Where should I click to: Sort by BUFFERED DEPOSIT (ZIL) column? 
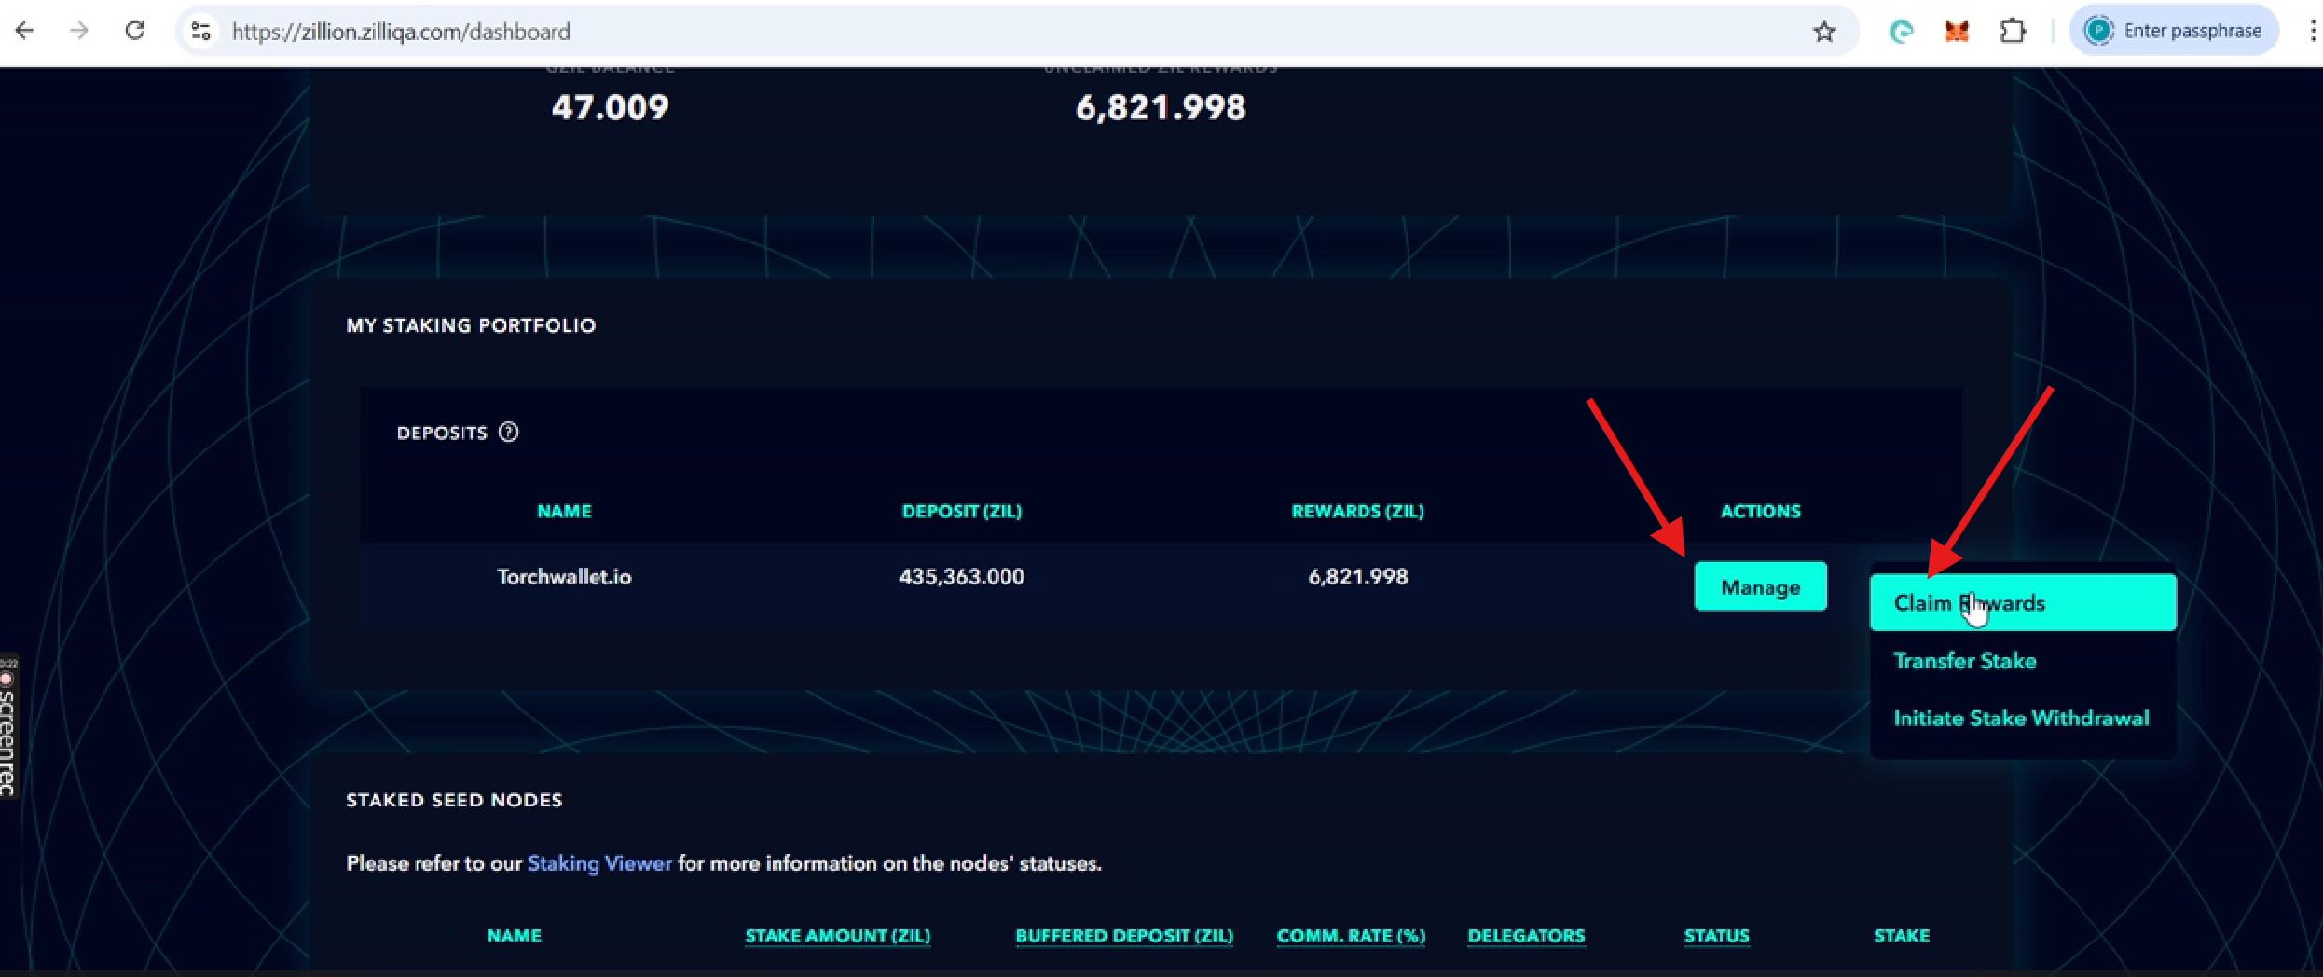[1123, 935]
